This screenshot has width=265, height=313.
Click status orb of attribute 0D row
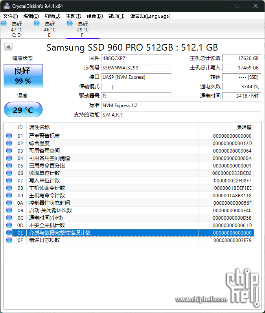tap(9, 225)
